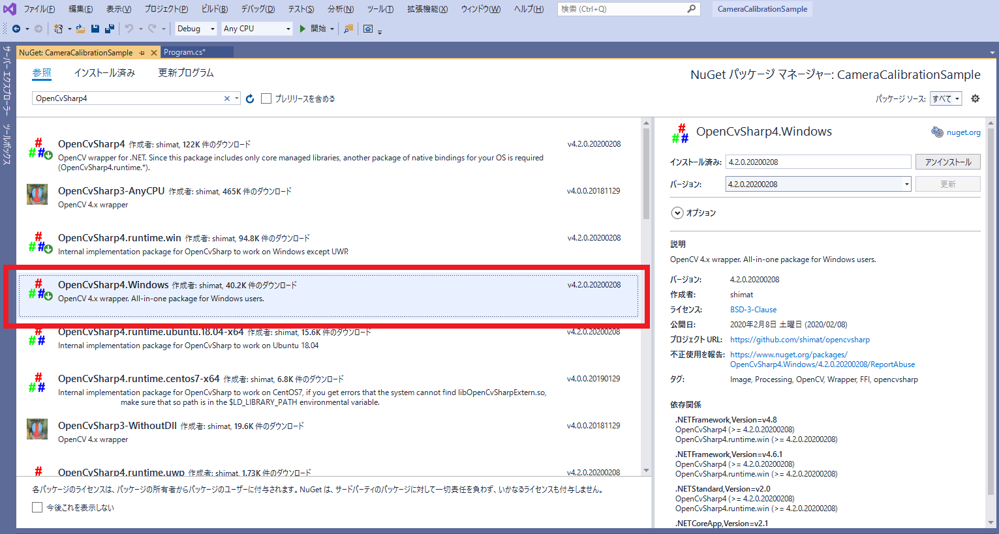Image resolution: width=999 pixels, height=534 pixels.
Task: Click the nuget.org link
Action: pos(963,132)
